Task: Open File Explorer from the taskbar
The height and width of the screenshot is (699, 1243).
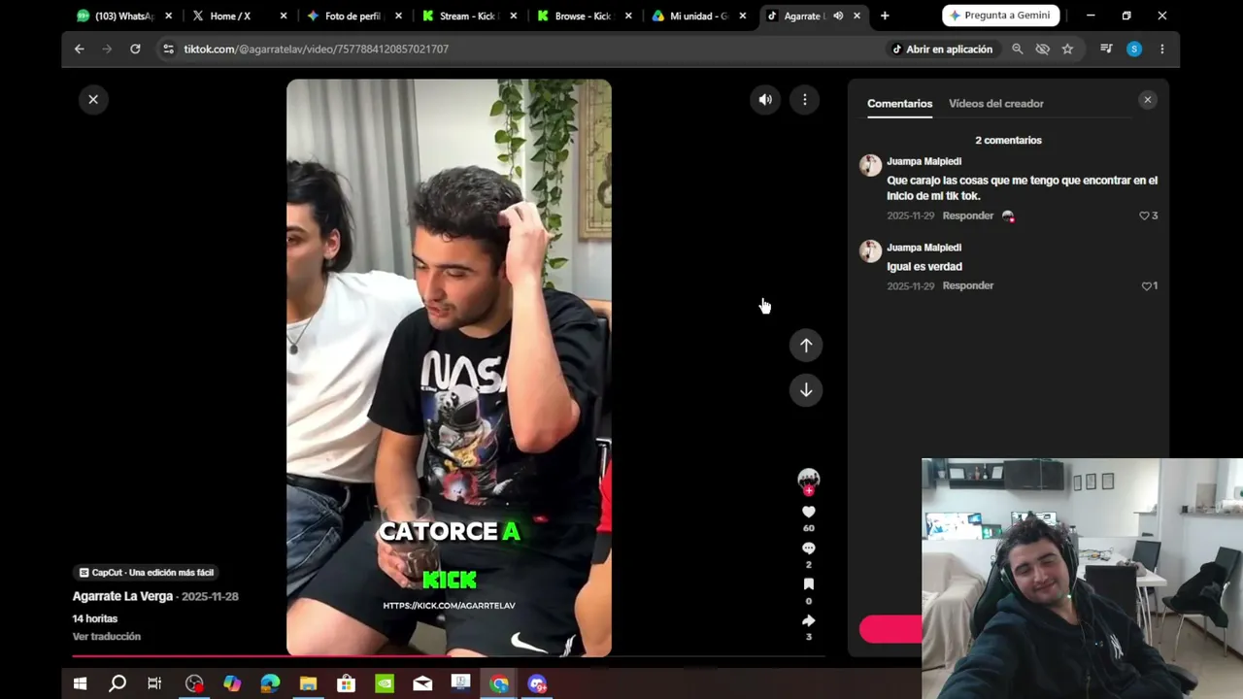Action: (308, 683)
